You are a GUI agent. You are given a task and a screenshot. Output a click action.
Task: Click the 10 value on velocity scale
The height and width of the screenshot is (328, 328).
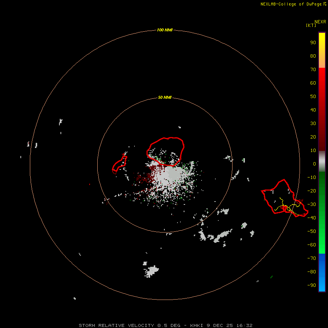click(313, 151)
